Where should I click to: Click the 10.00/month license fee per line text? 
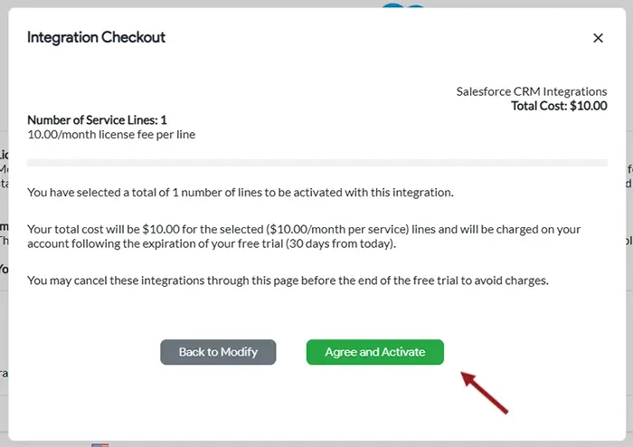point(111,135)
